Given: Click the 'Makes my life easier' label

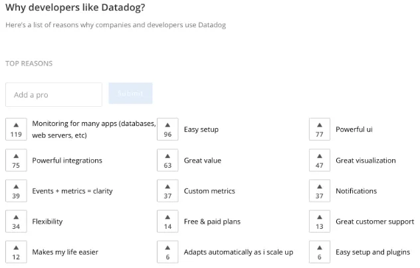Looking at the screenshot, I should point(65,252).
